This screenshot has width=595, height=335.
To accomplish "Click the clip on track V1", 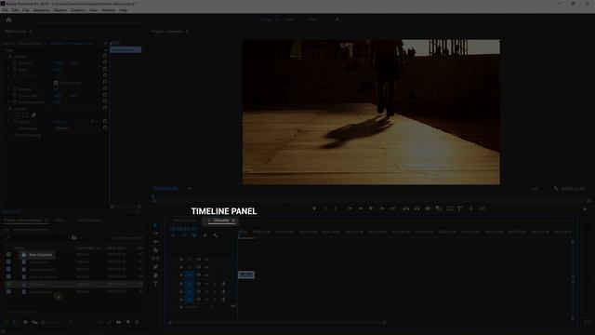I will (245, 275).
